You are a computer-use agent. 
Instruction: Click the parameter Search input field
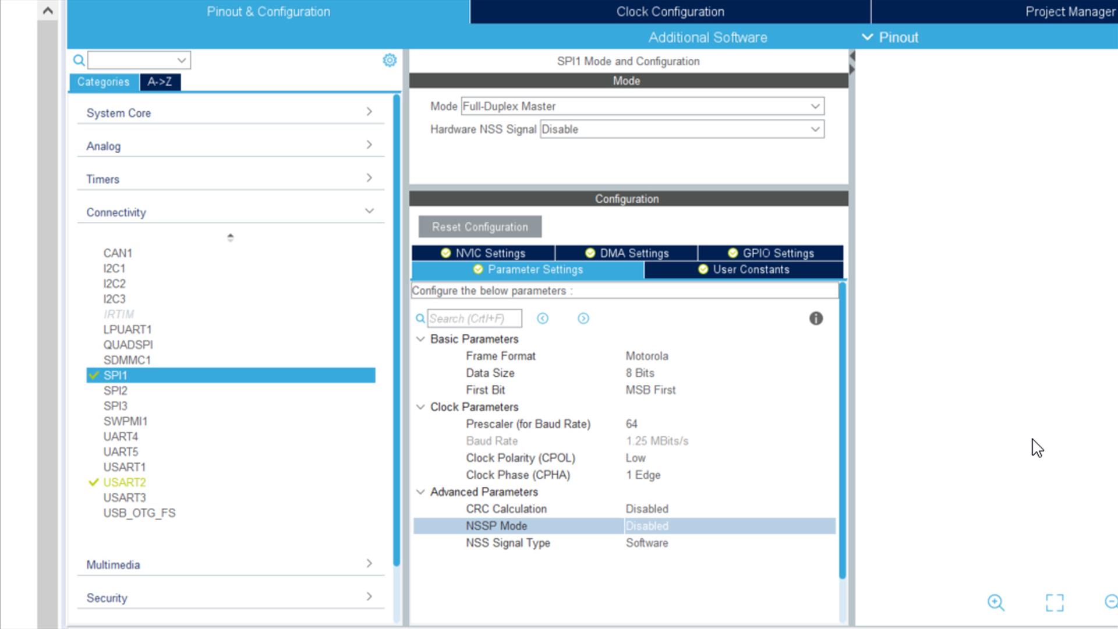[x=474, y=319]
